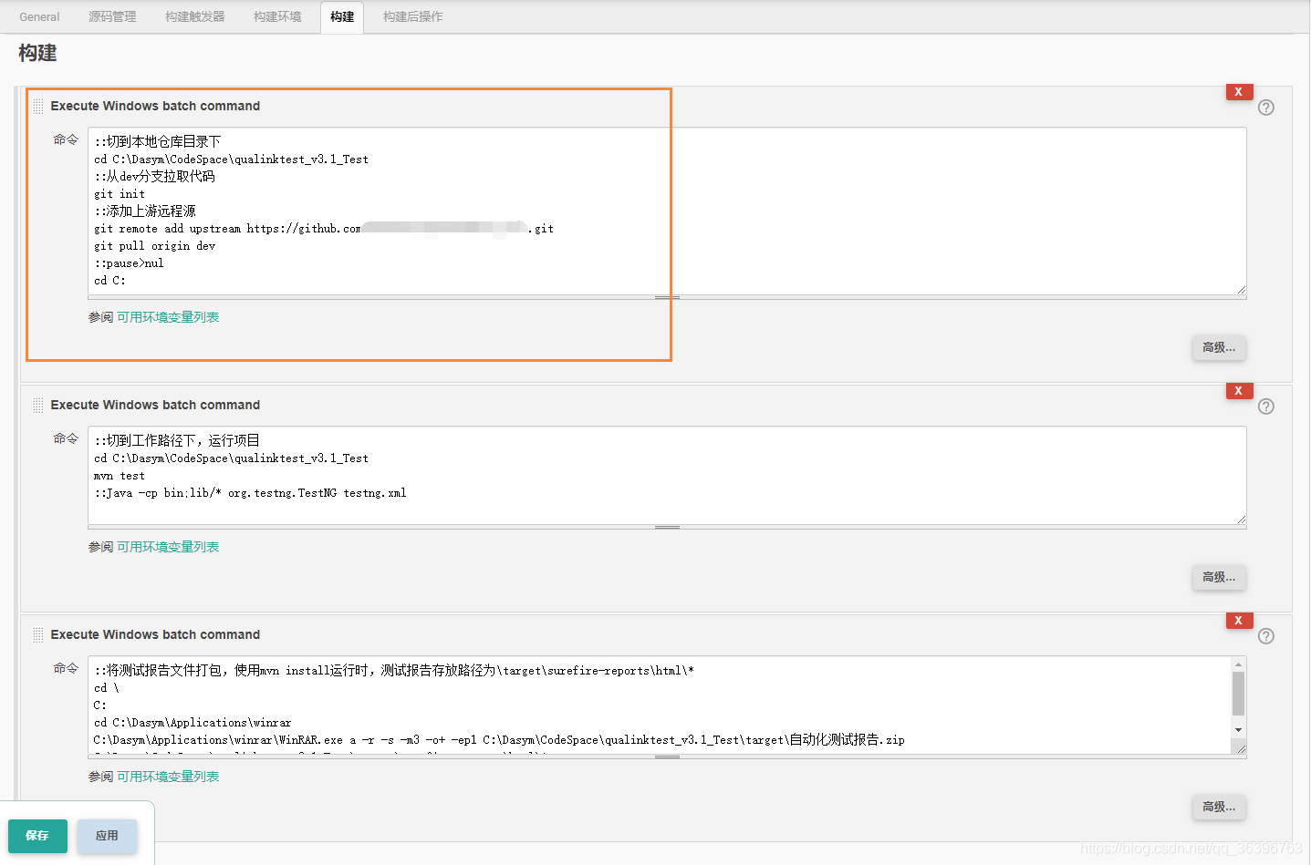Click in the git pull command text area
This screenshot has width=1311, height=865.
click(667, 211)
